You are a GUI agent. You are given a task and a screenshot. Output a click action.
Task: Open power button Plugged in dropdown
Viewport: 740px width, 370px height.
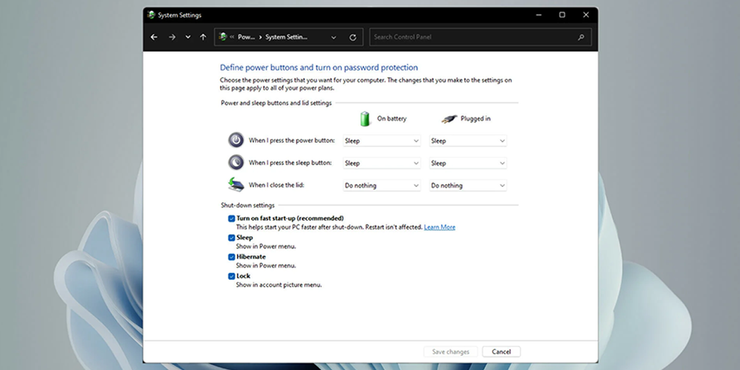pyautogui.click(x=468, y=141)
